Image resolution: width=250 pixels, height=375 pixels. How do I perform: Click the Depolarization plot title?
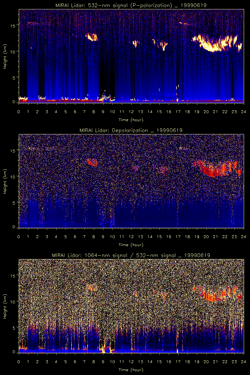point(131,130)
